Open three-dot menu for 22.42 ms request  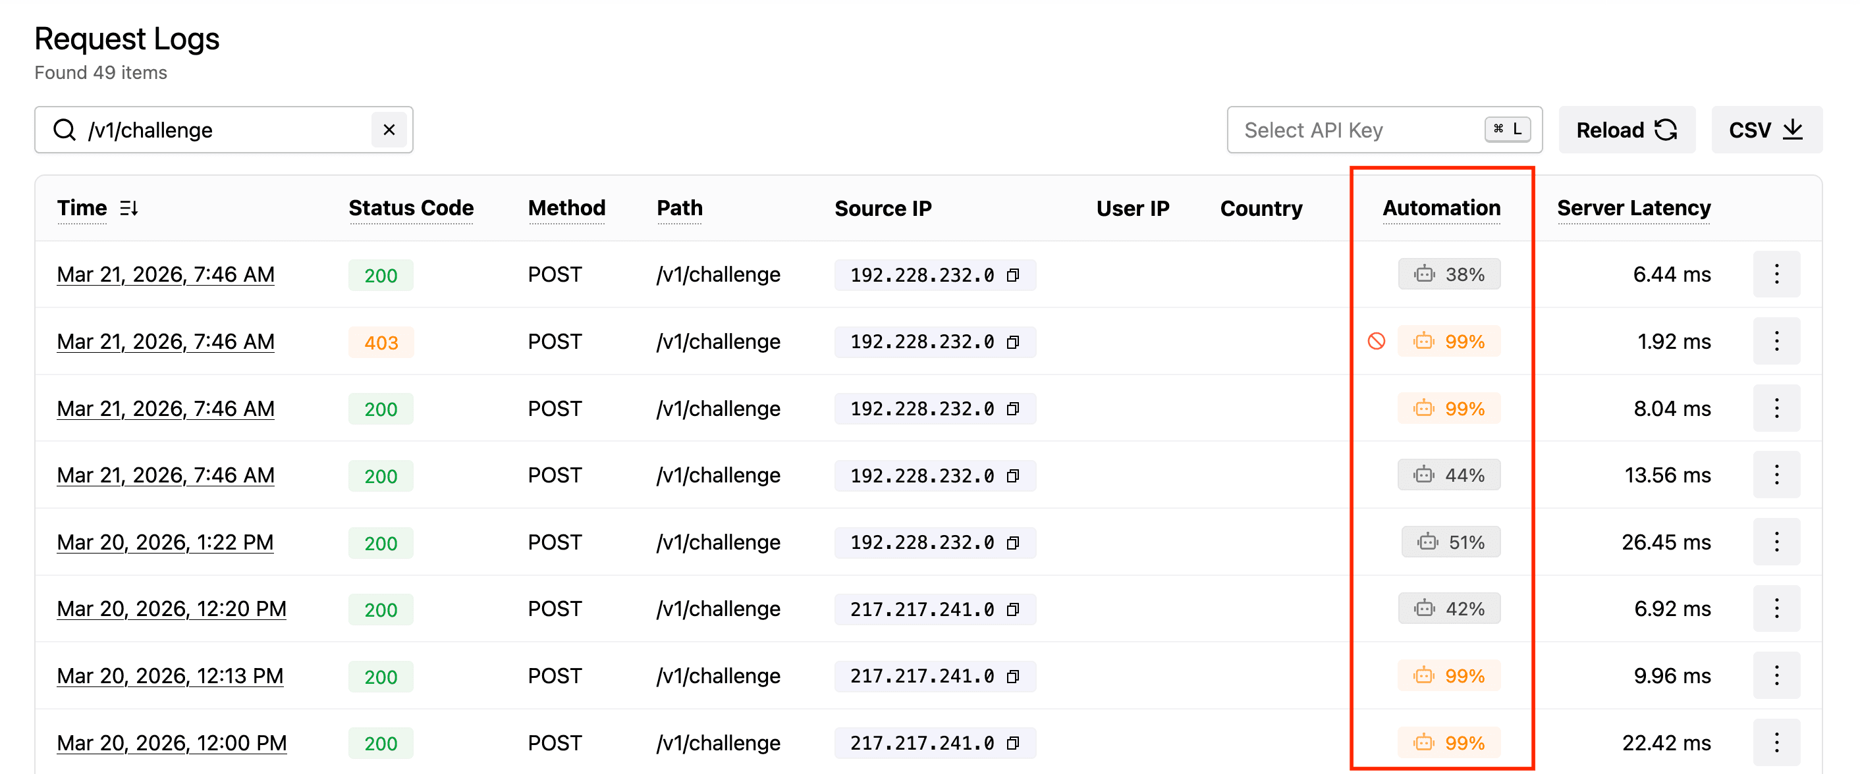(1776, 742)
